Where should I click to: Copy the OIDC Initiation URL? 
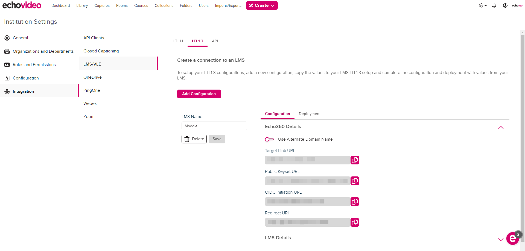(355, 202)
